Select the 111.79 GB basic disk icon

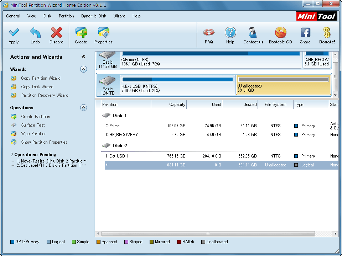(x=107, y=55)
